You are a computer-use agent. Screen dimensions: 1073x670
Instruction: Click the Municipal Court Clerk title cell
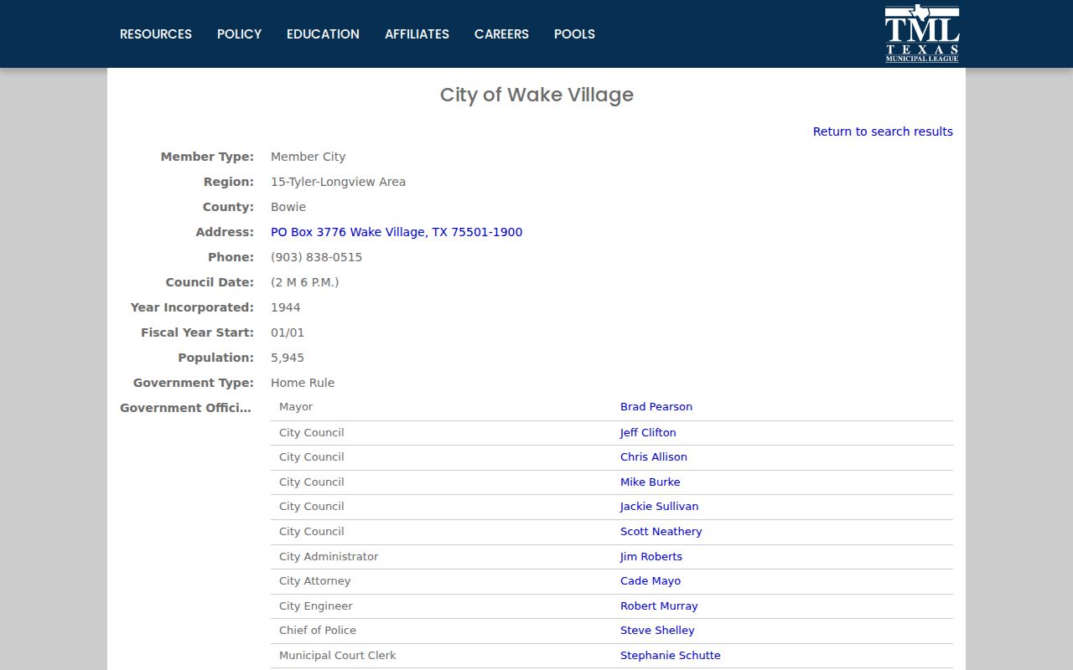pyautogui.click(x=338, y=656)
